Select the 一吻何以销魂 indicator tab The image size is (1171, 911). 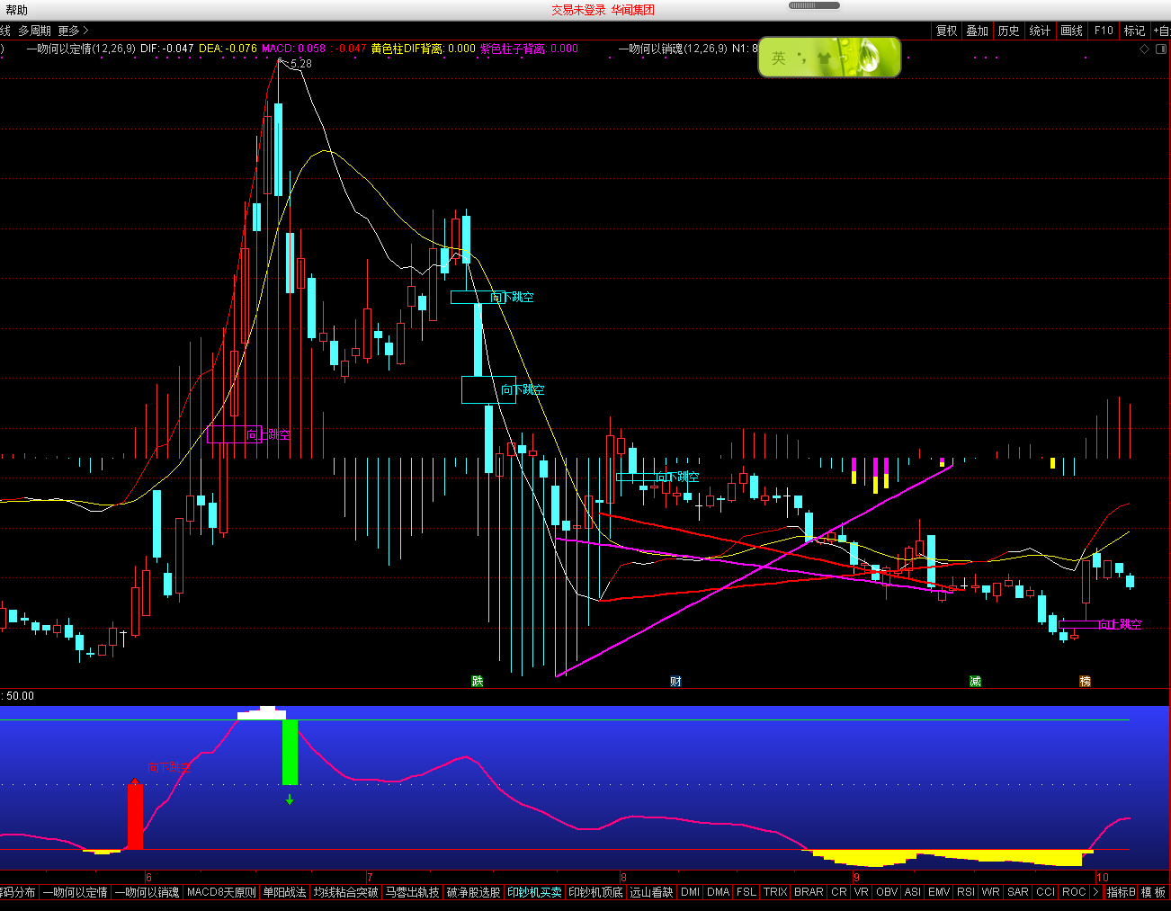click(x=147, y=892)
